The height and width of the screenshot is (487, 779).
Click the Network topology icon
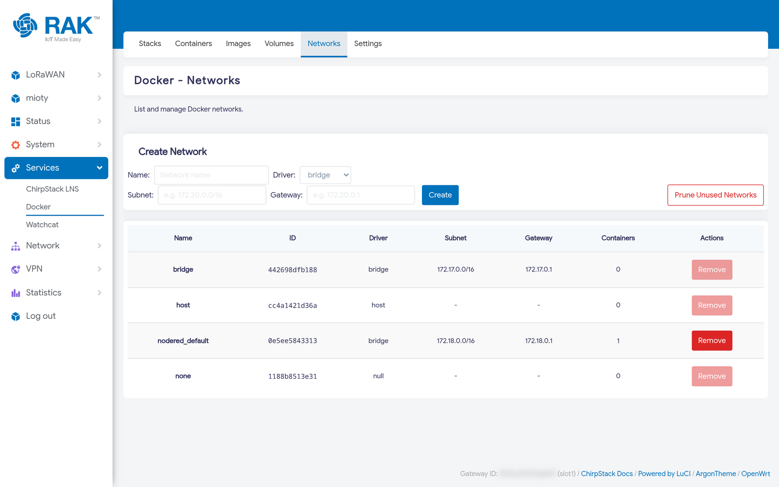(16, 246)
